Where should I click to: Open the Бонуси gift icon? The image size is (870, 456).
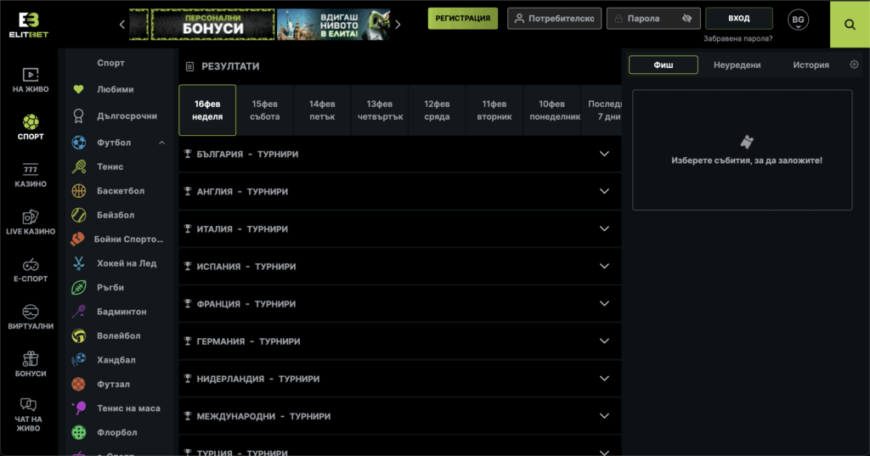pyautogui.click(x=31, y=358)
